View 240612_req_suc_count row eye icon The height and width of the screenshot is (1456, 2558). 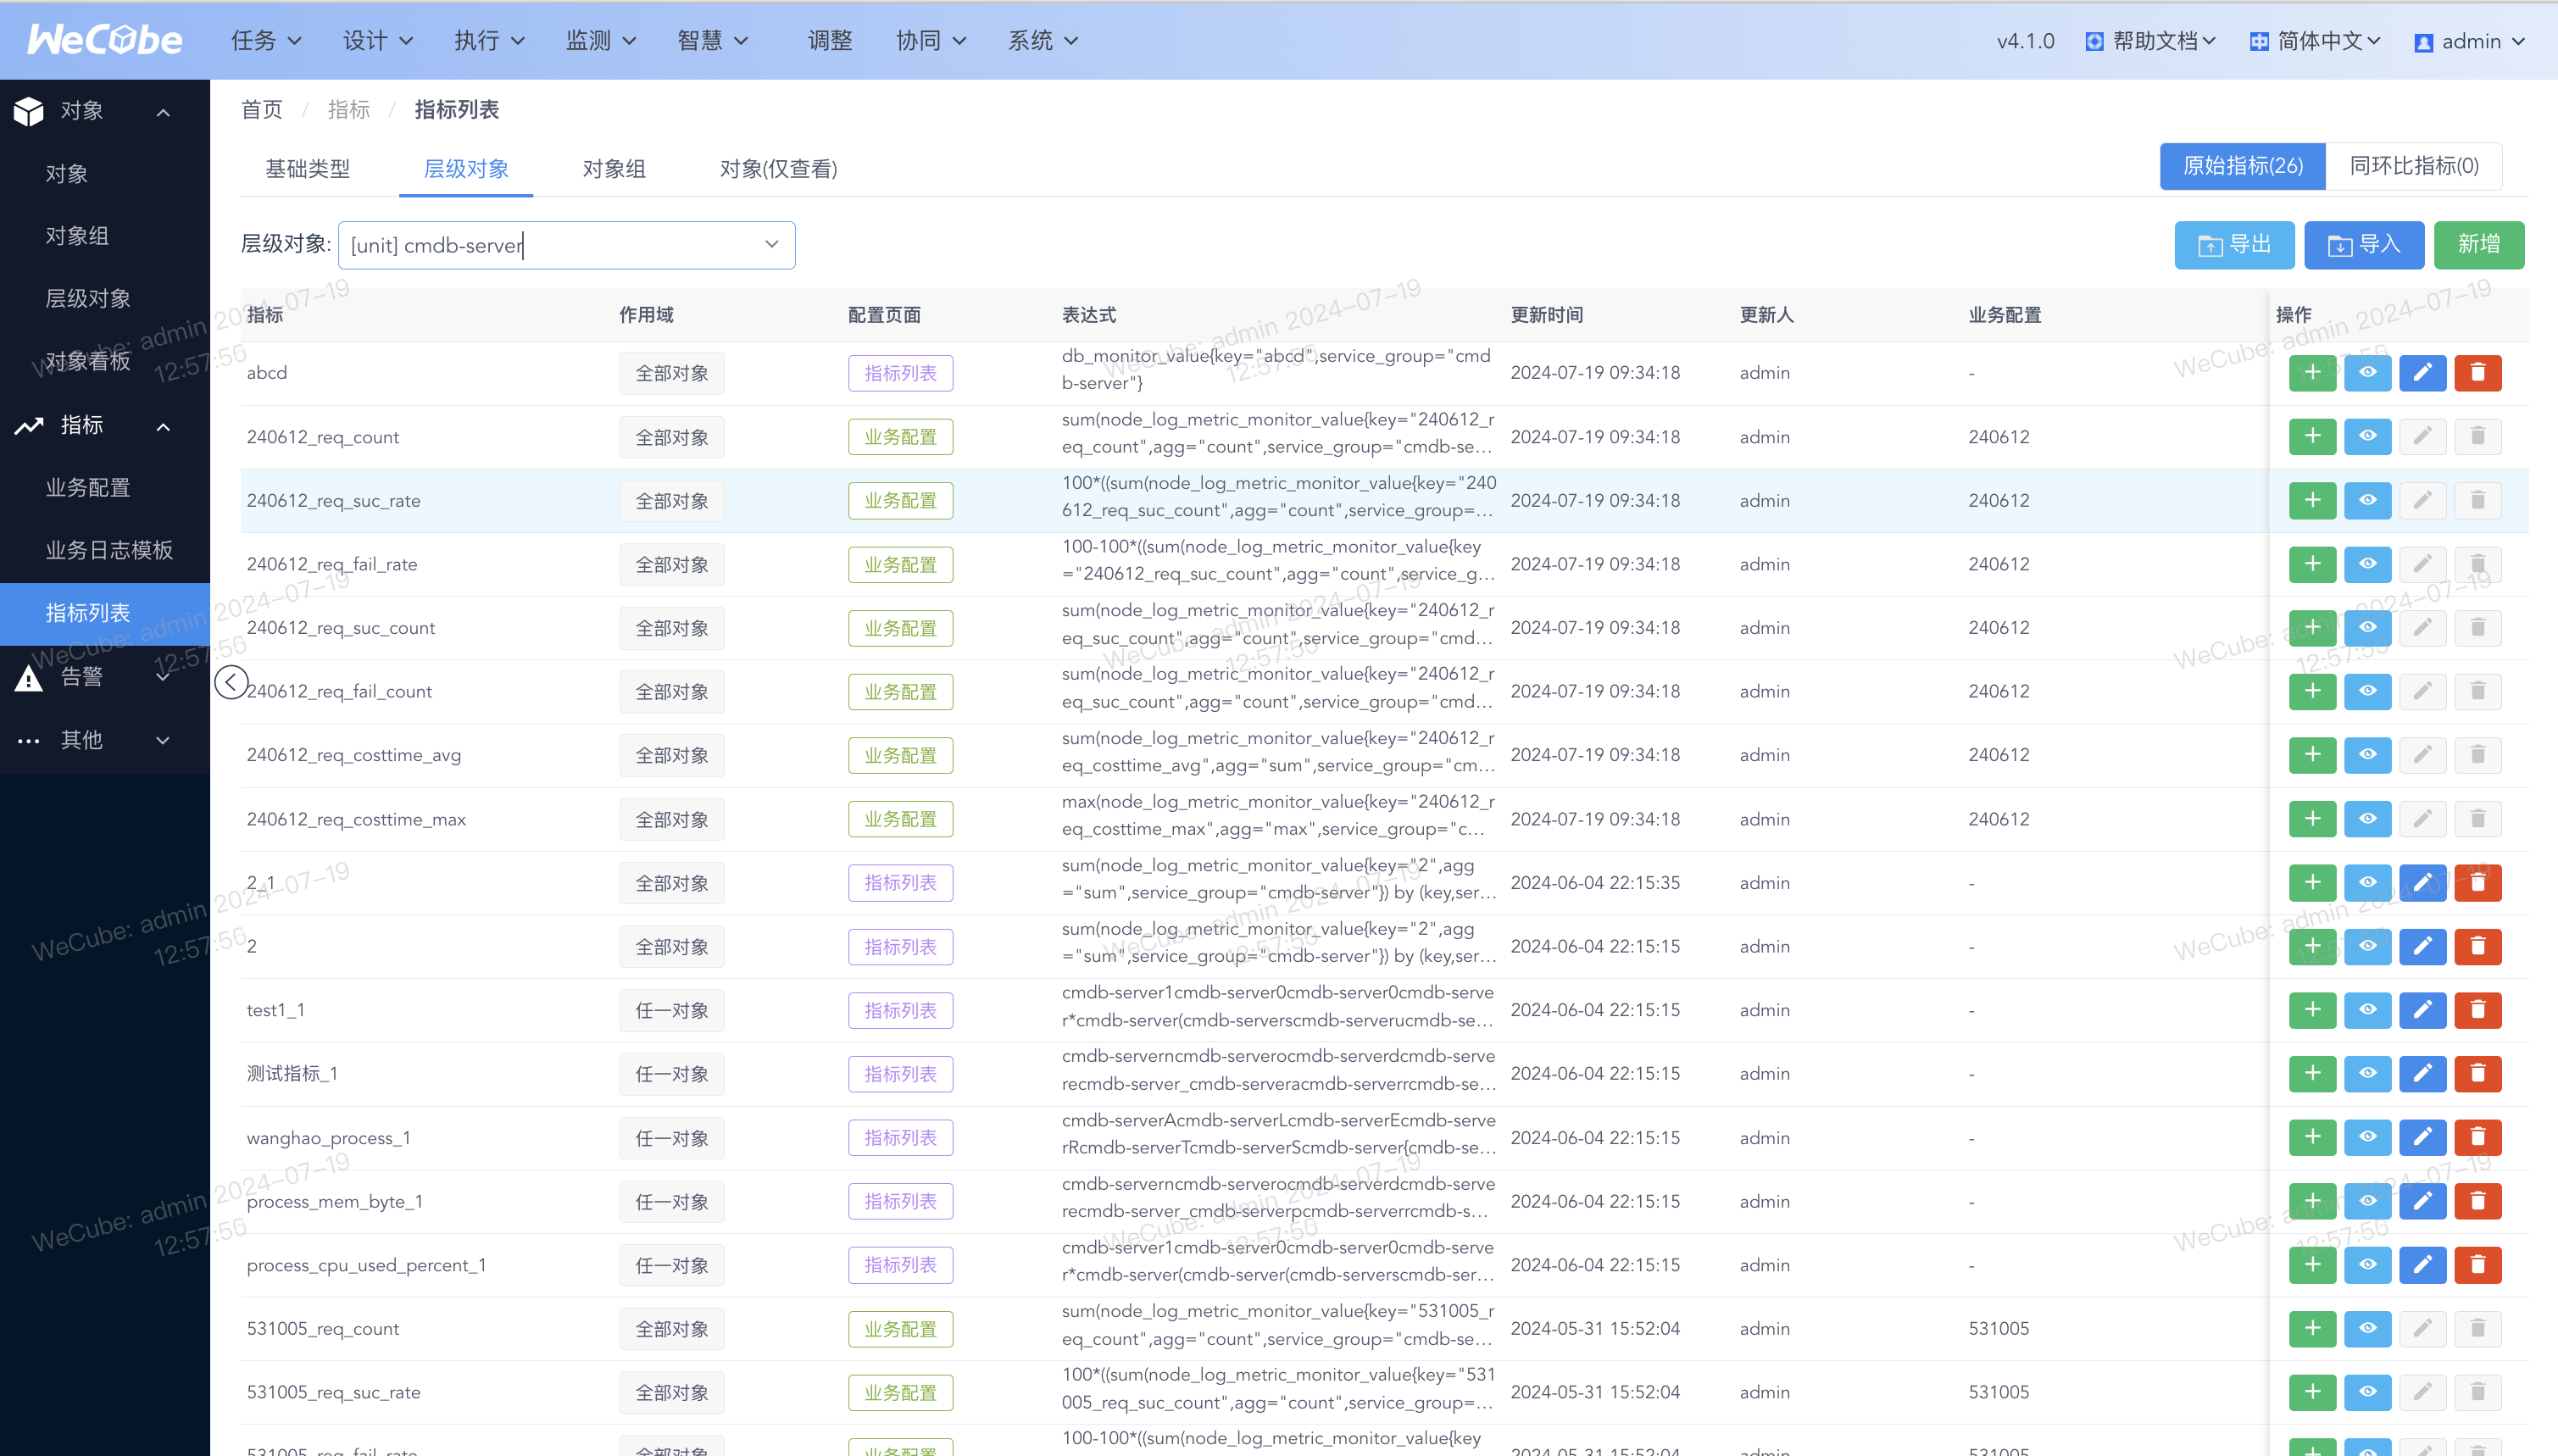[x=2367, y=628]
